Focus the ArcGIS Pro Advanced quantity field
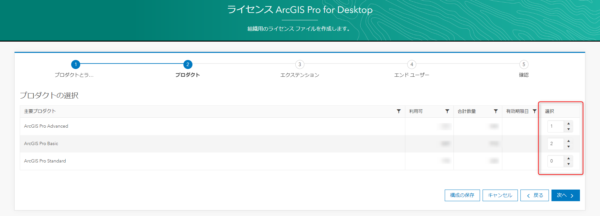 [556, 126]
